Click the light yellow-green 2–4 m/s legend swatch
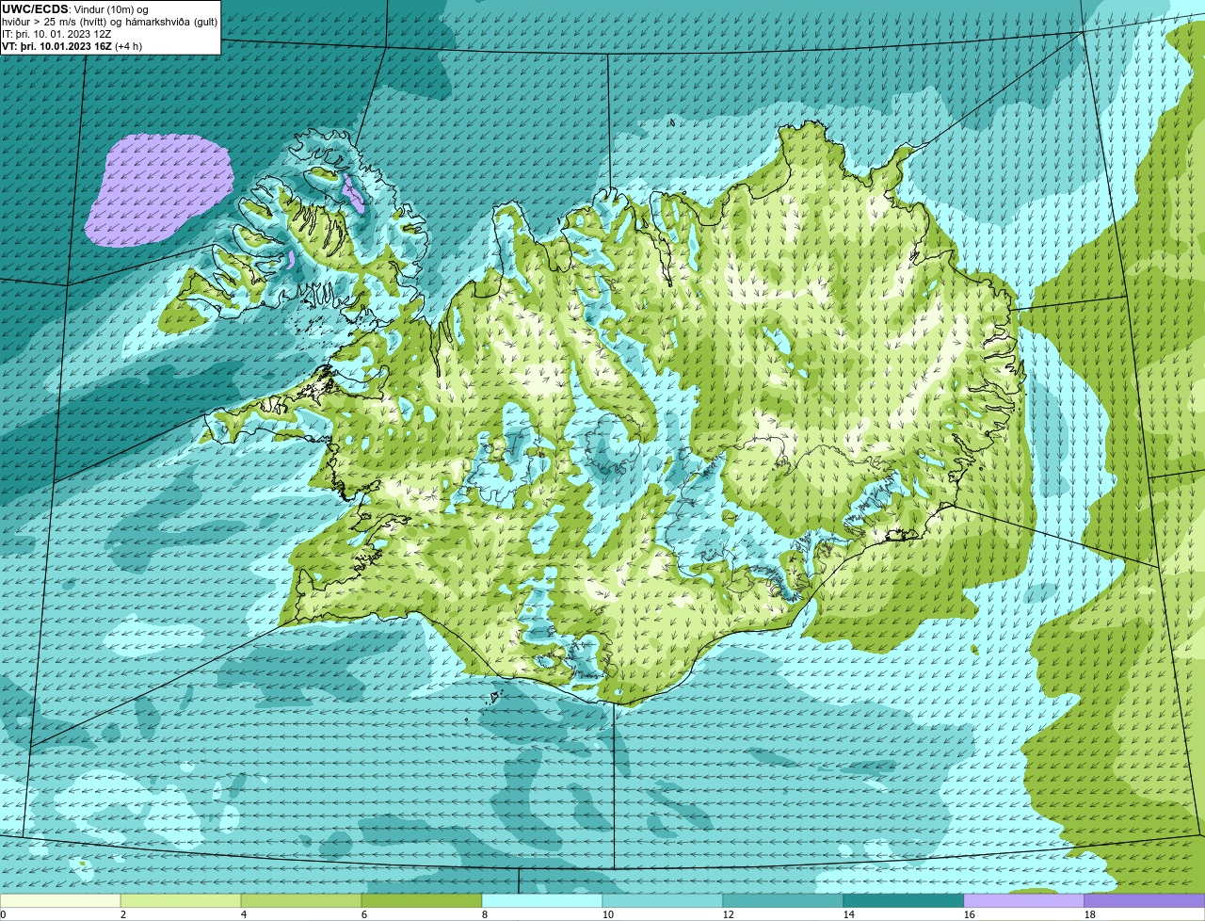 click(181, 900)
